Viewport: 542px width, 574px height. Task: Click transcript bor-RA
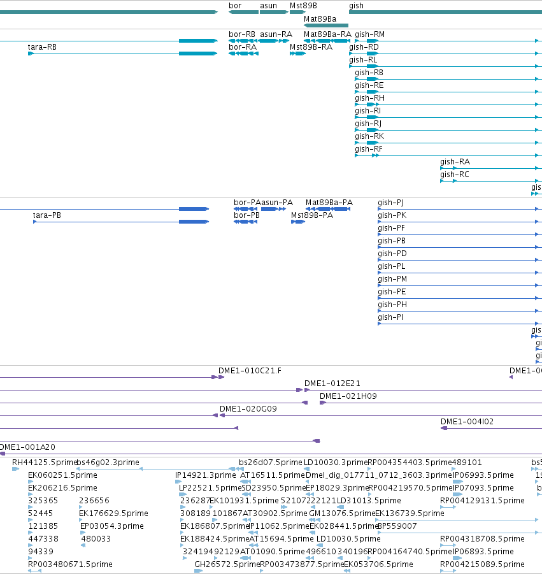[243, 47]
